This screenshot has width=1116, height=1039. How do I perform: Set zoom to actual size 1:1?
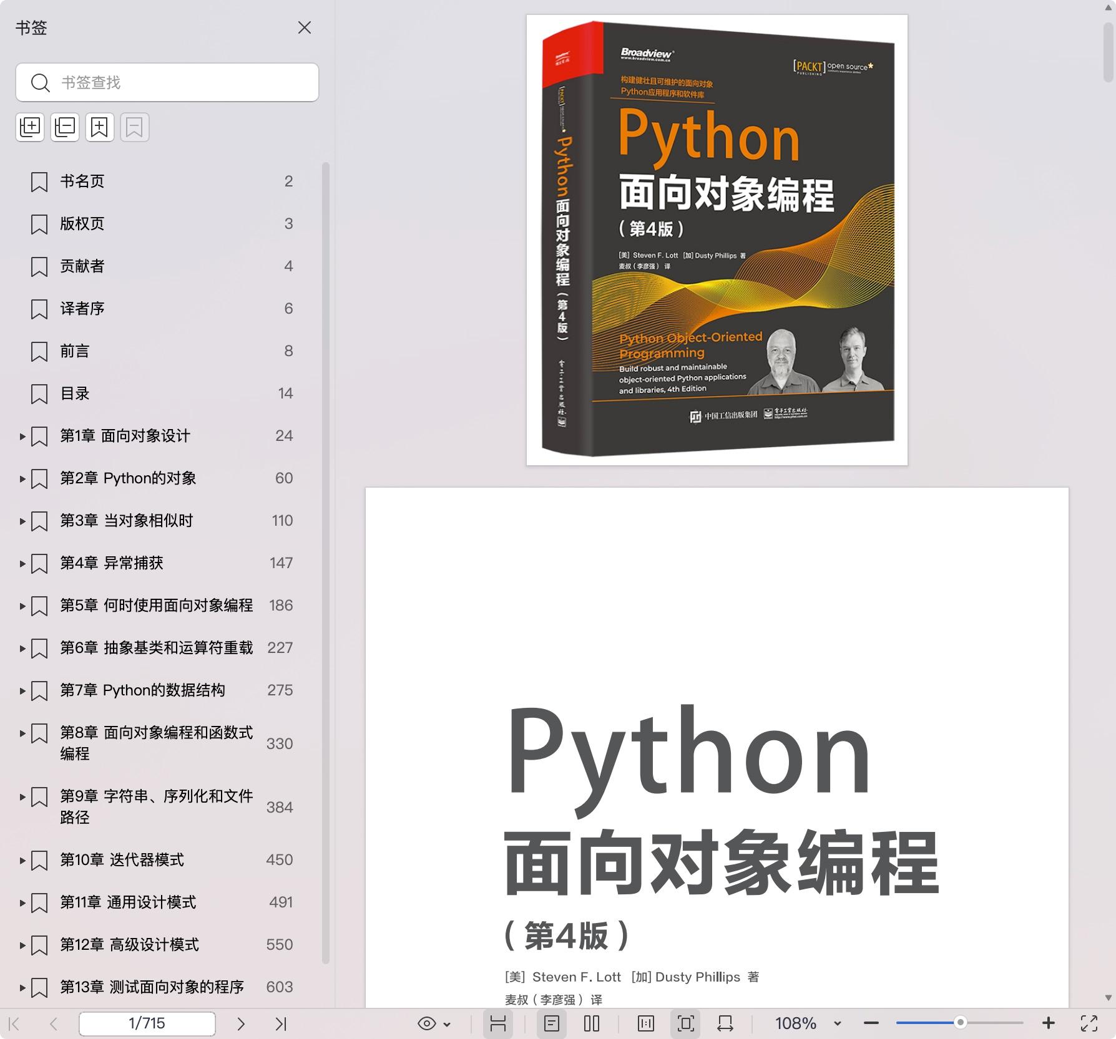[x=646, y=1023]
